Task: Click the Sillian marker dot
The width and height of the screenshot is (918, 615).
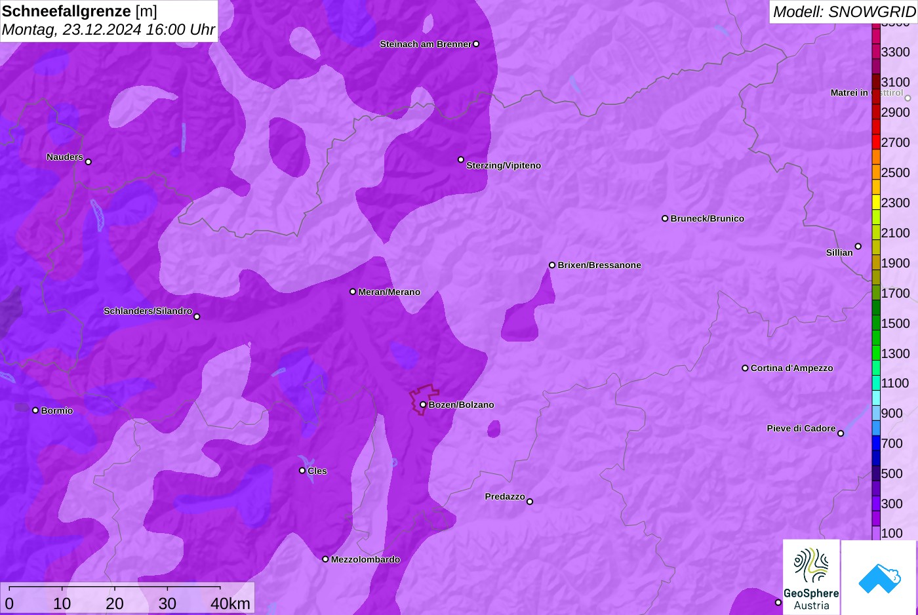Action: click(x=858, y=247)
